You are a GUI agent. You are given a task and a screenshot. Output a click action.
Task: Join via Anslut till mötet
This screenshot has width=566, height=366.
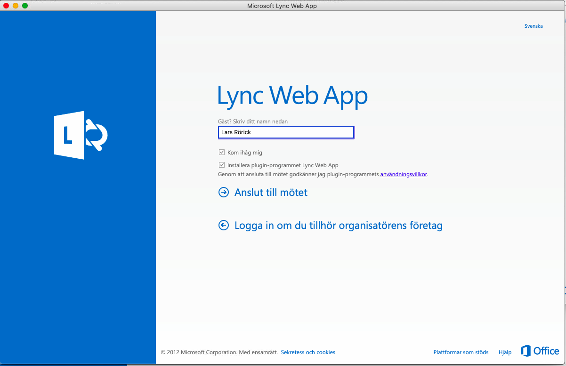click(271, 192)
